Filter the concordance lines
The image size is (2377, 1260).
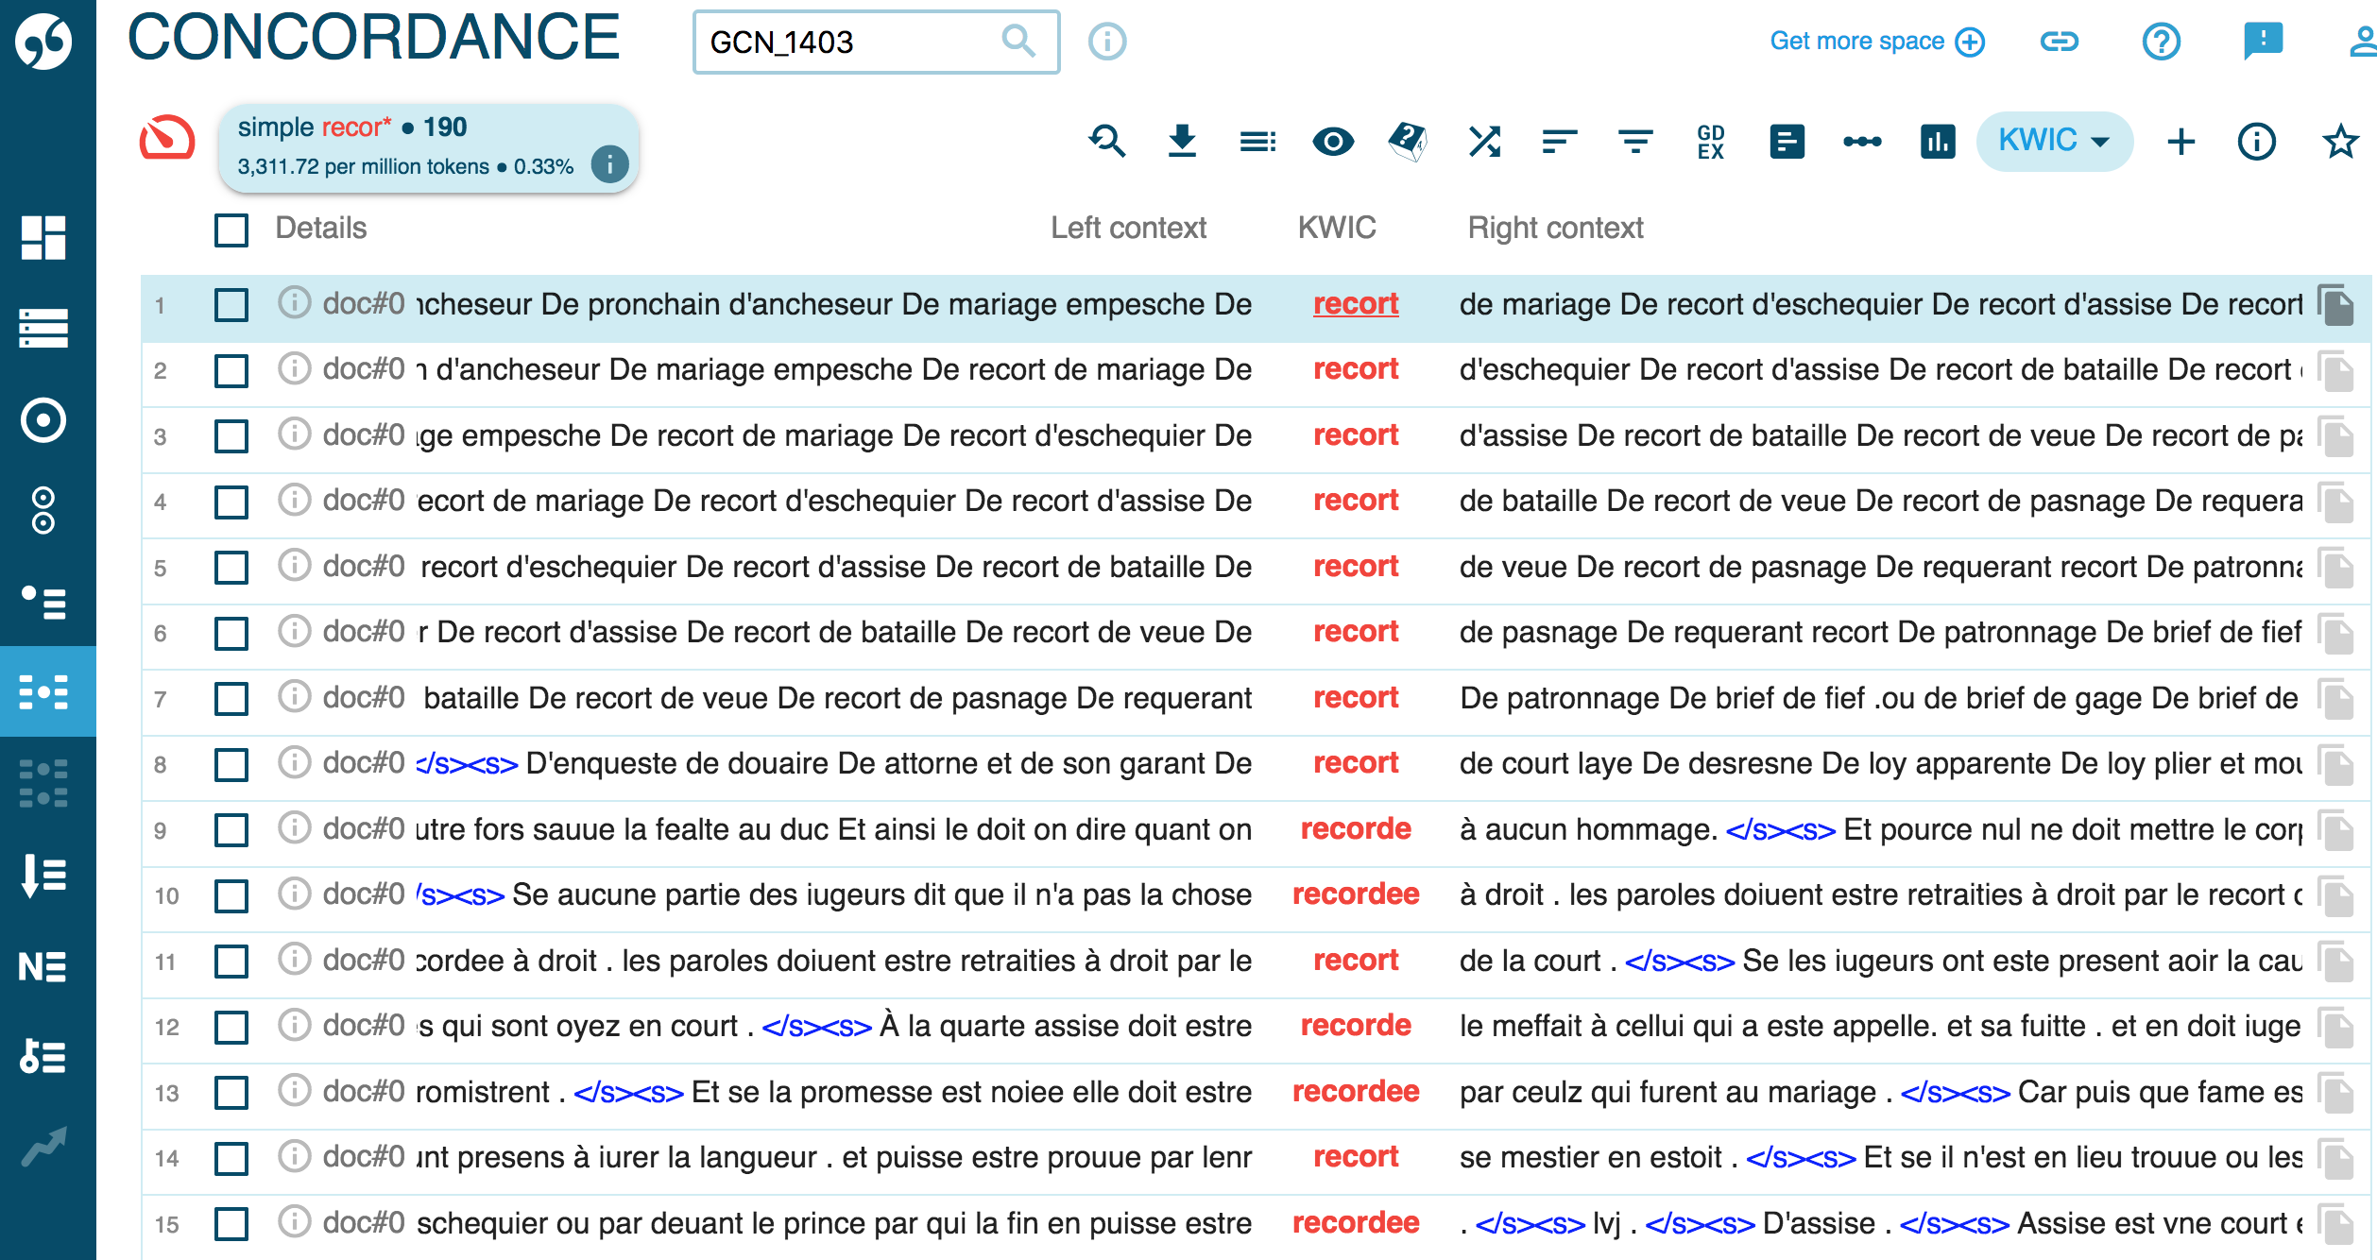tap(1635, 142)
